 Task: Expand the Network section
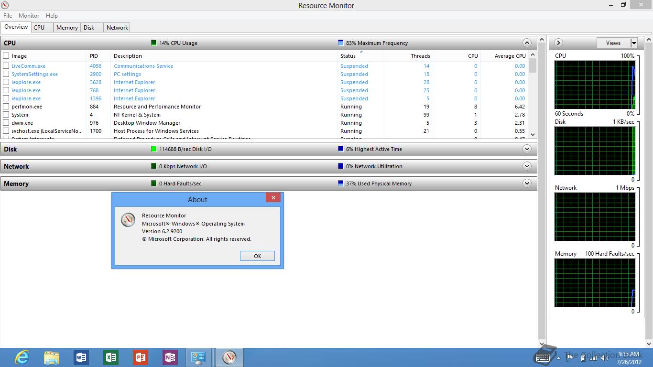pos(527,166)
